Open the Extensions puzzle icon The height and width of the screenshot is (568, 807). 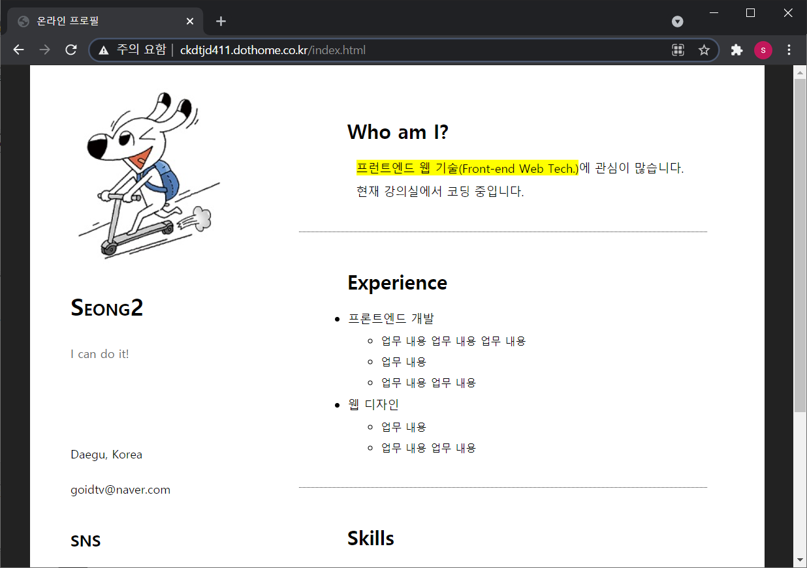click(736, 50)
